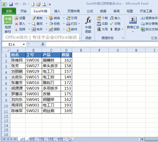The image size is (158, 142).
Task: Switch to the B线 sheet tab
Action: [32, 139]
